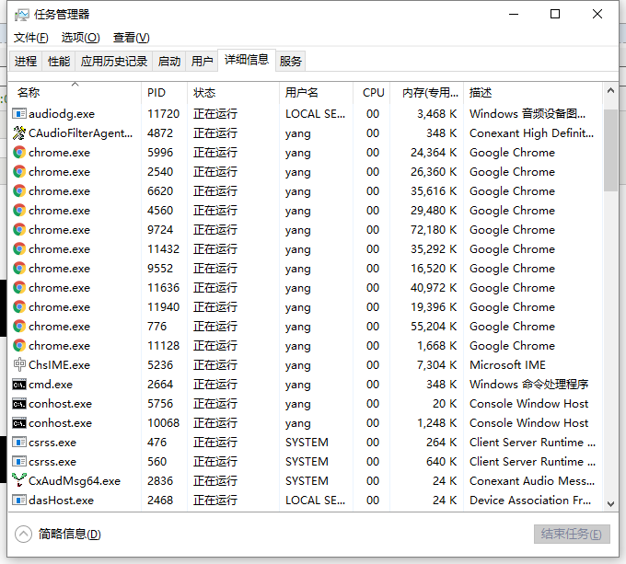Click the CxAudMsg64.exe process icon
This screenshot has width=626, height=564.
point(19,480)
